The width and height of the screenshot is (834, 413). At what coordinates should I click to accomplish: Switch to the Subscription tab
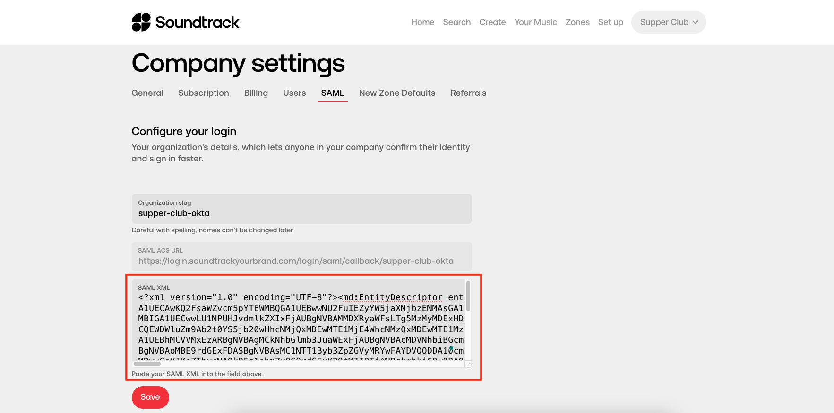(204, 93)
